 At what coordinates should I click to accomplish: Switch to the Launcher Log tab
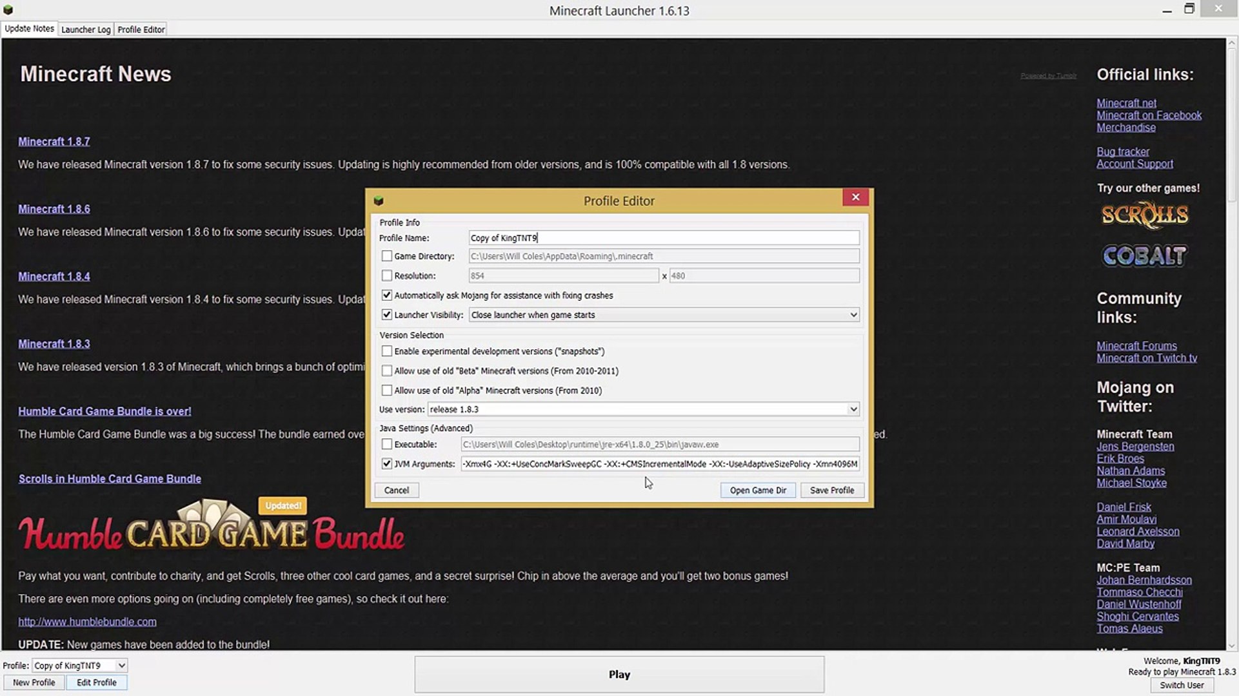pyautogui.click(x=86, y=30)
